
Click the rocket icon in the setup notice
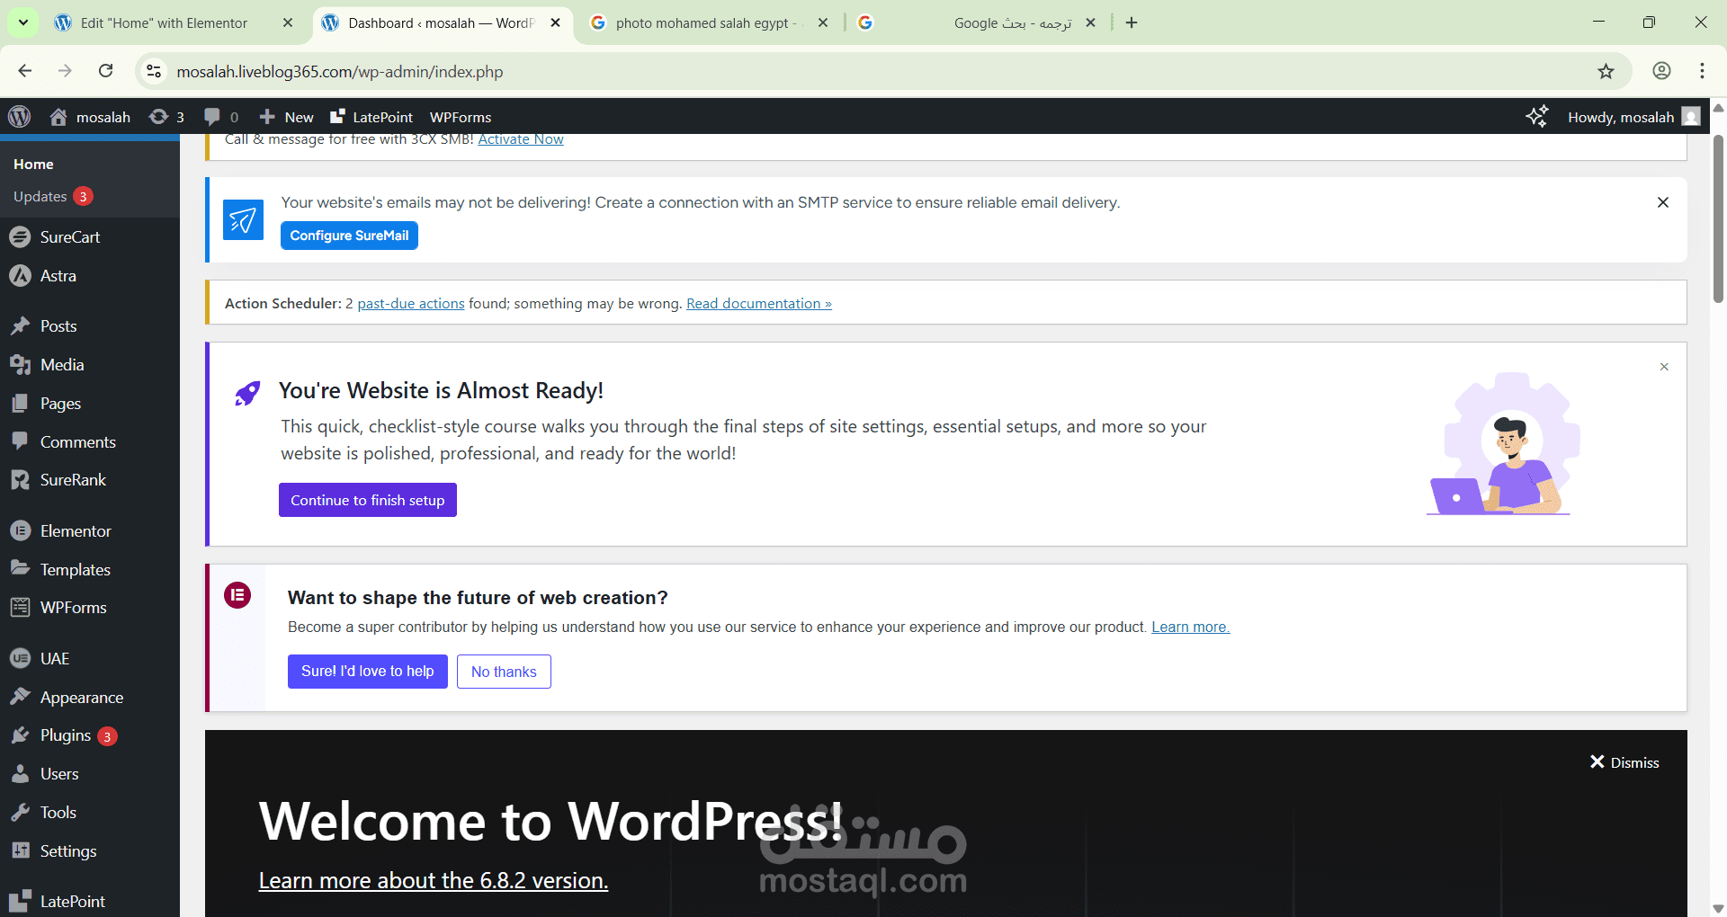coord(247,393)
